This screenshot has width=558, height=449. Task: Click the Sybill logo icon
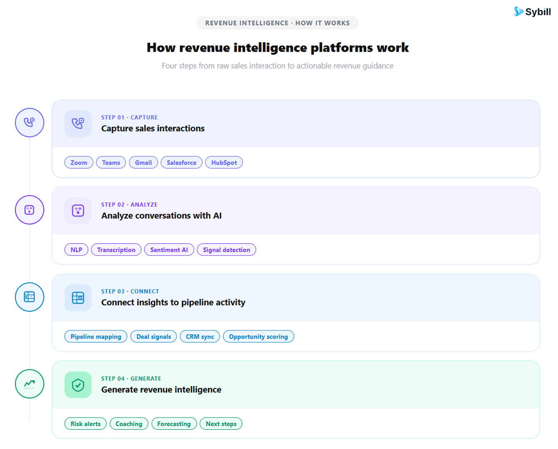pyautogui.click(x=518, y=12)
